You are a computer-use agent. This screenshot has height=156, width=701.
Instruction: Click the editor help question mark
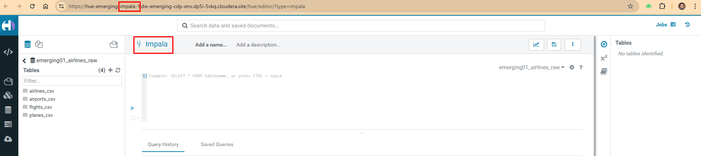(x=581, y=67)
